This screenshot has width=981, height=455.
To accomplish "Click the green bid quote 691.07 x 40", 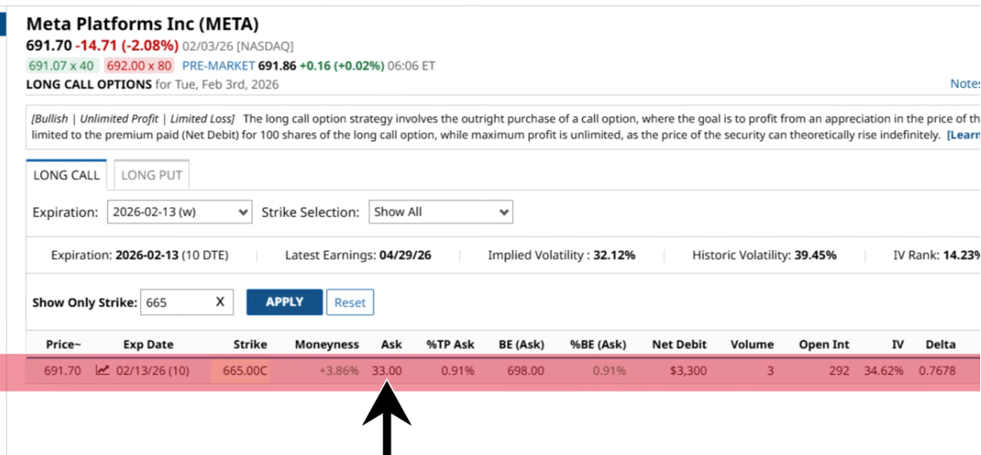I will pyautogui.click(x=61, y=65).
